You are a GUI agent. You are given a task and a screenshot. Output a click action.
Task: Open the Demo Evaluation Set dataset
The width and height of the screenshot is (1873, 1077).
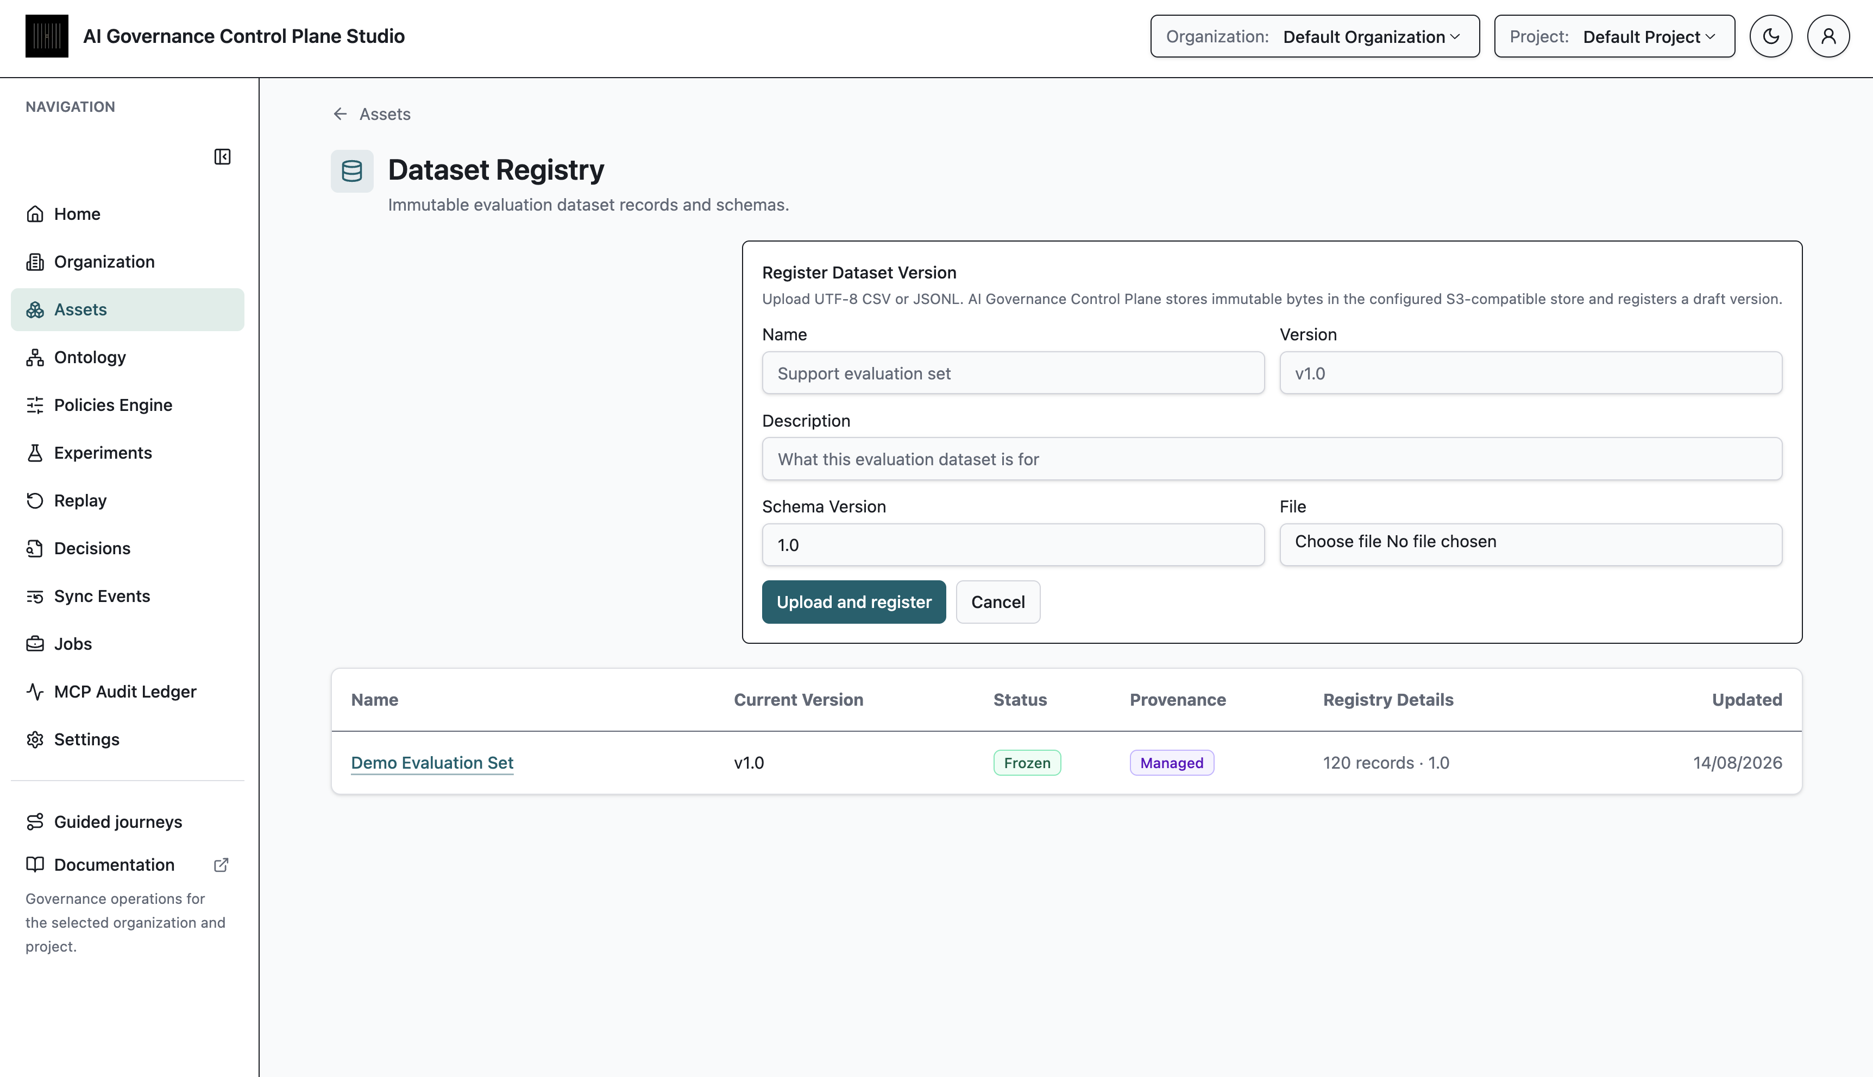[432, 763]
